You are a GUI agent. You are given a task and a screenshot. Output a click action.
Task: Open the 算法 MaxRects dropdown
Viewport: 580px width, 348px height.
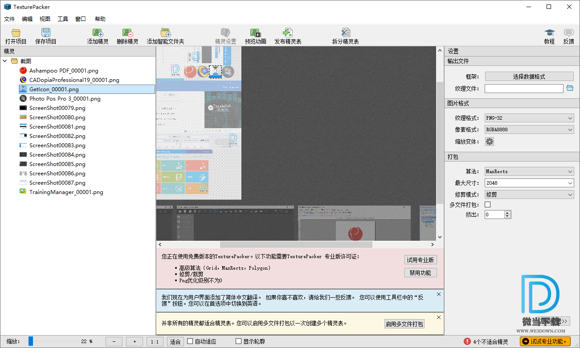(529, 171)
